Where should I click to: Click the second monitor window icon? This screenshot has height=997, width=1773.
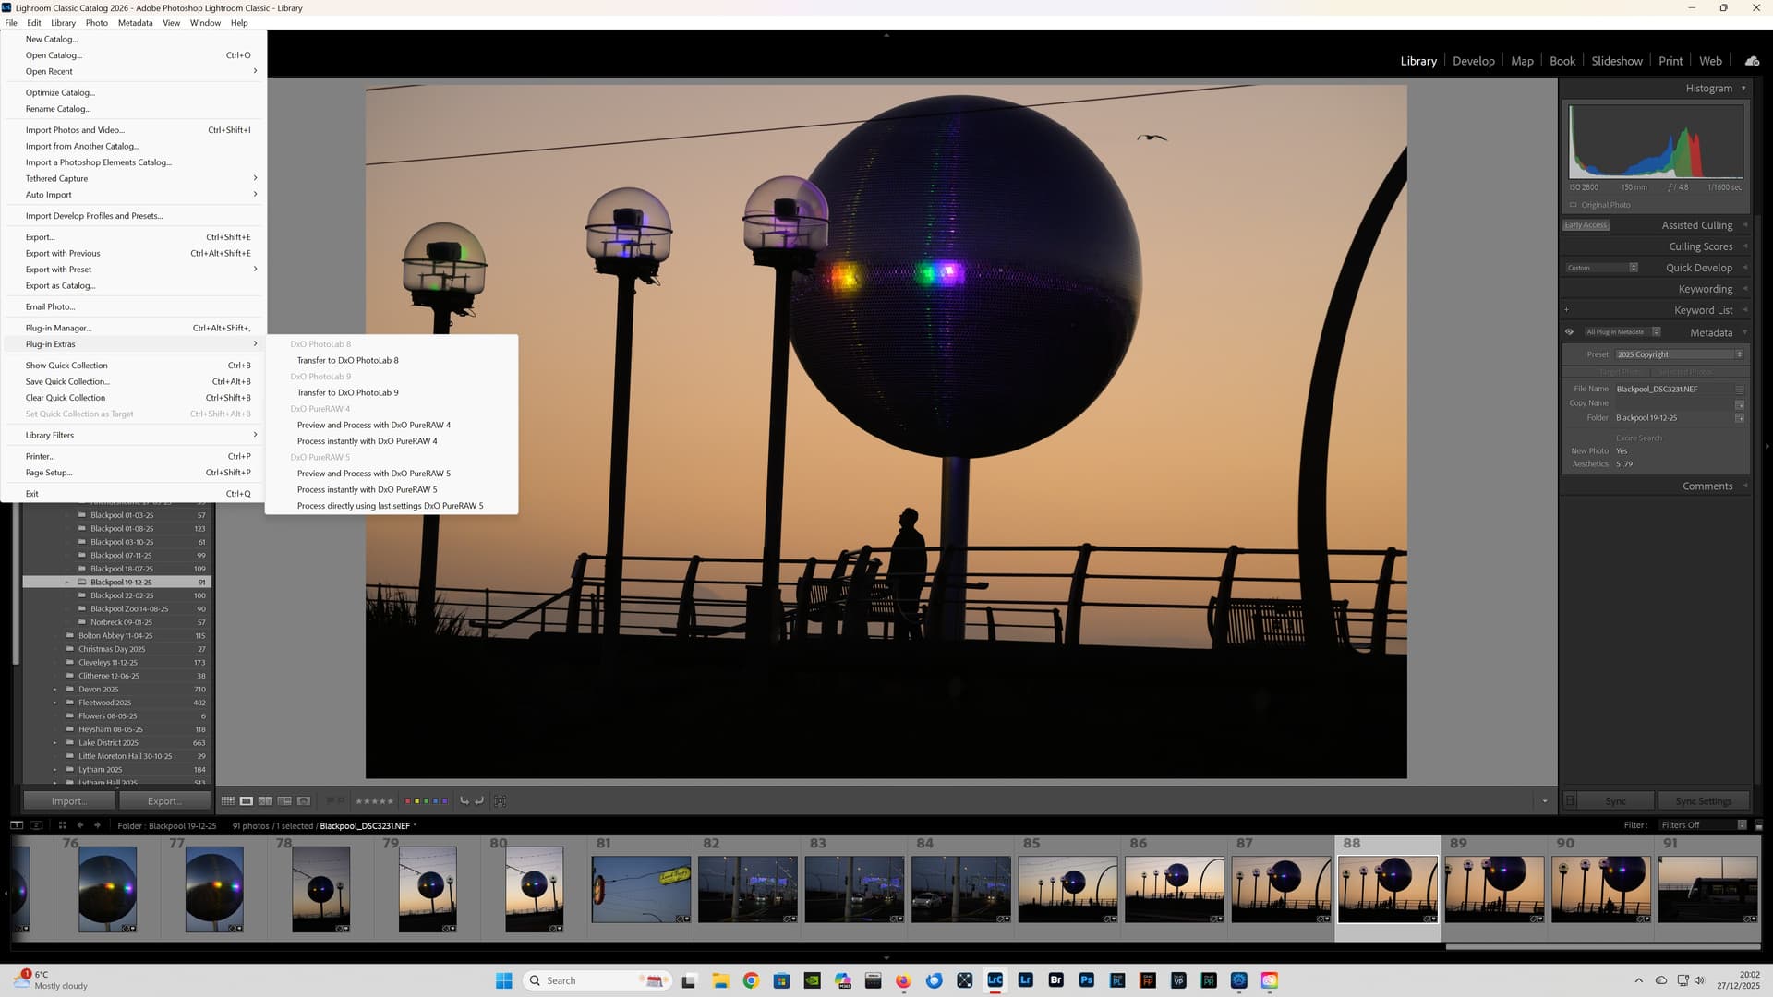coord(36,825)
